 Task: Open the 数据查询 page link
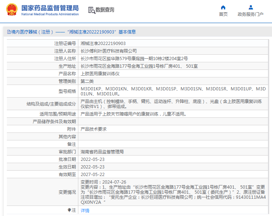click(x=105, y=10)
